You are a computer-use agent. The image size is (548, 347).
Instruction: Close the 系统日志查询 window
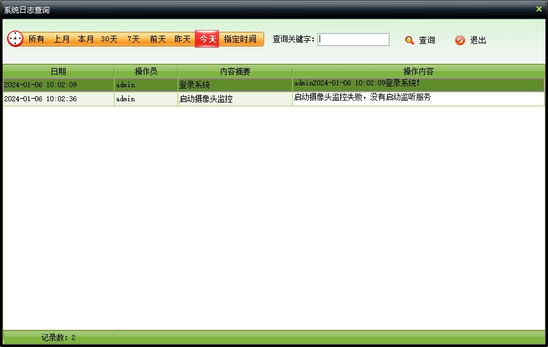tap(539, 9)
